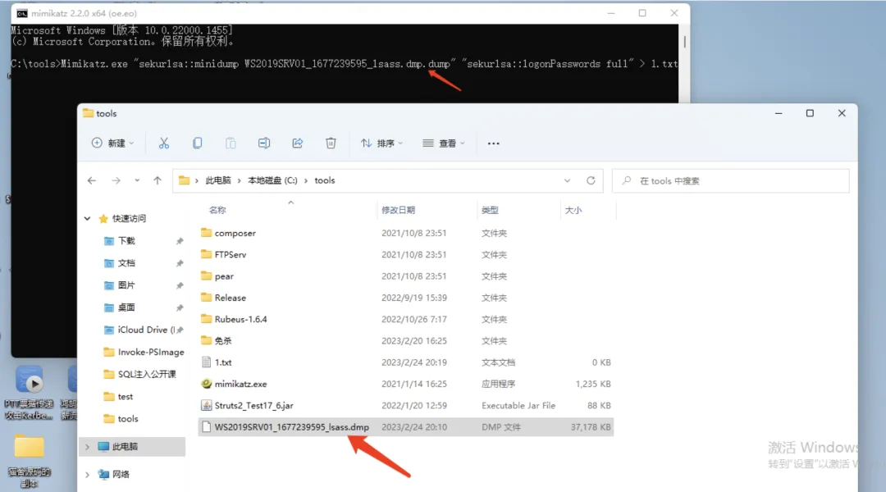Click the 新建 New button
This screenshot has width=886, height=492.
pos(112,143)
